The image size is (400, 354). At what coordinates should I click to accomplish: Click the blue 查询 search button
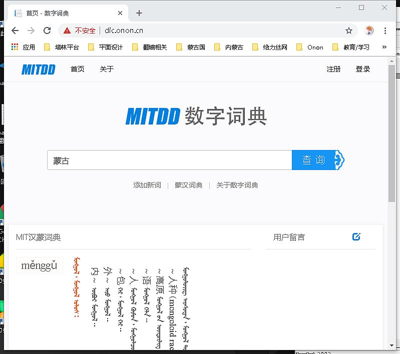318,160
